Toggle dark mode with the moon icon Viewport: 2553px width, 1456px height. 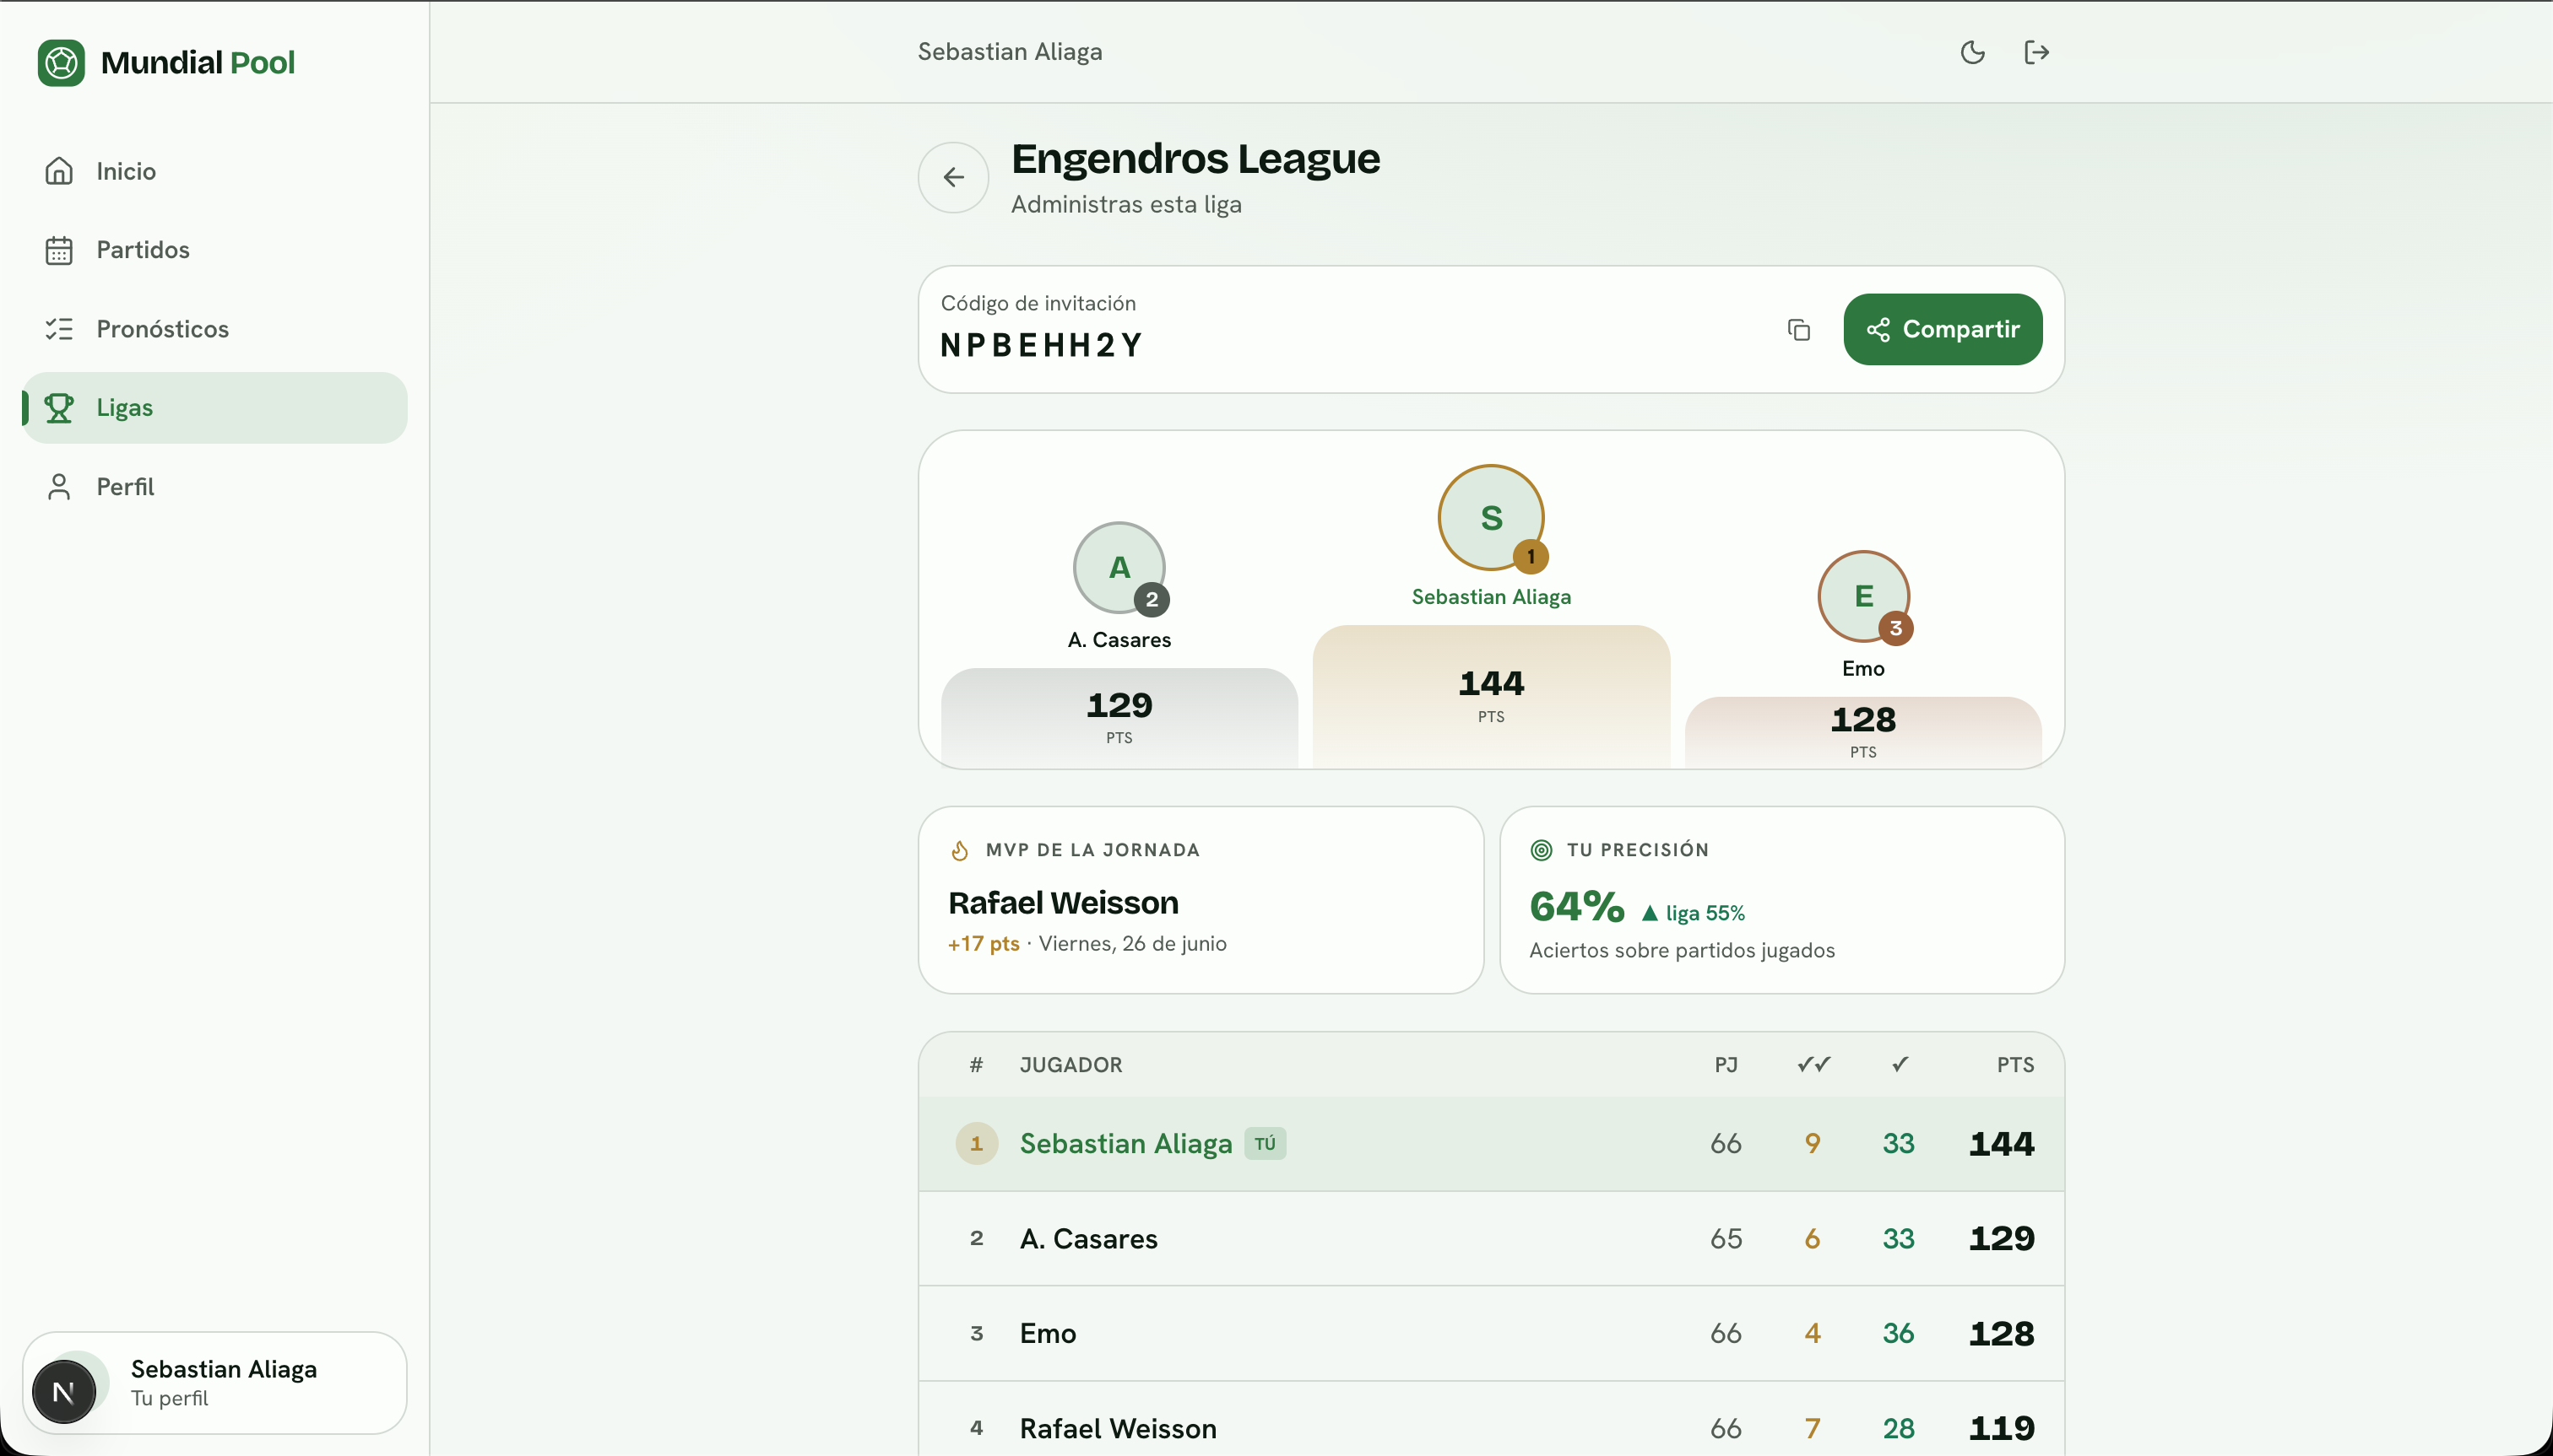pos(1971,52)
